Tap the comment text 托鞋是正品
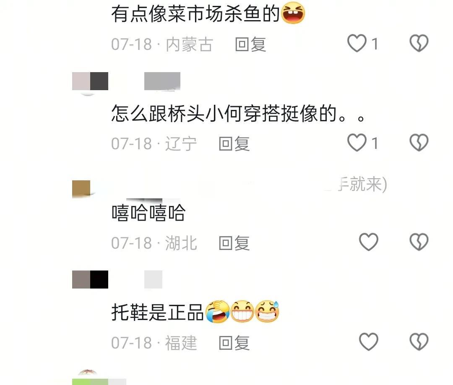453x385 pixels. 158,312
